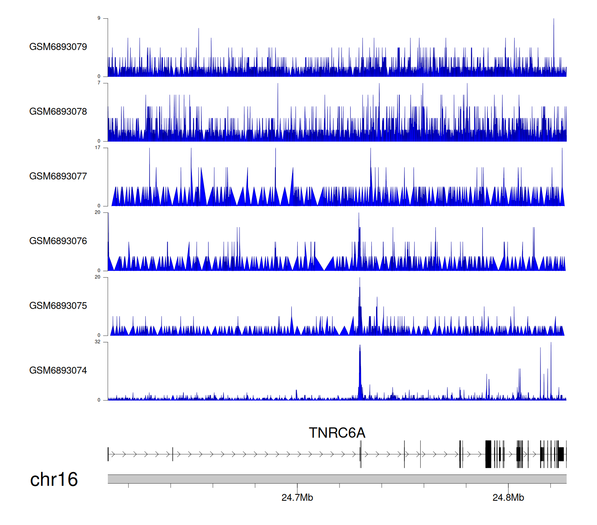
Task: Click y-axis maximum value 32
Action: tap(98, 342)
